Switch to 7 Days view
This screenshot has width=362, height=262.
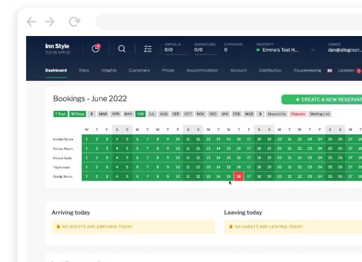[x=60, y=114]
